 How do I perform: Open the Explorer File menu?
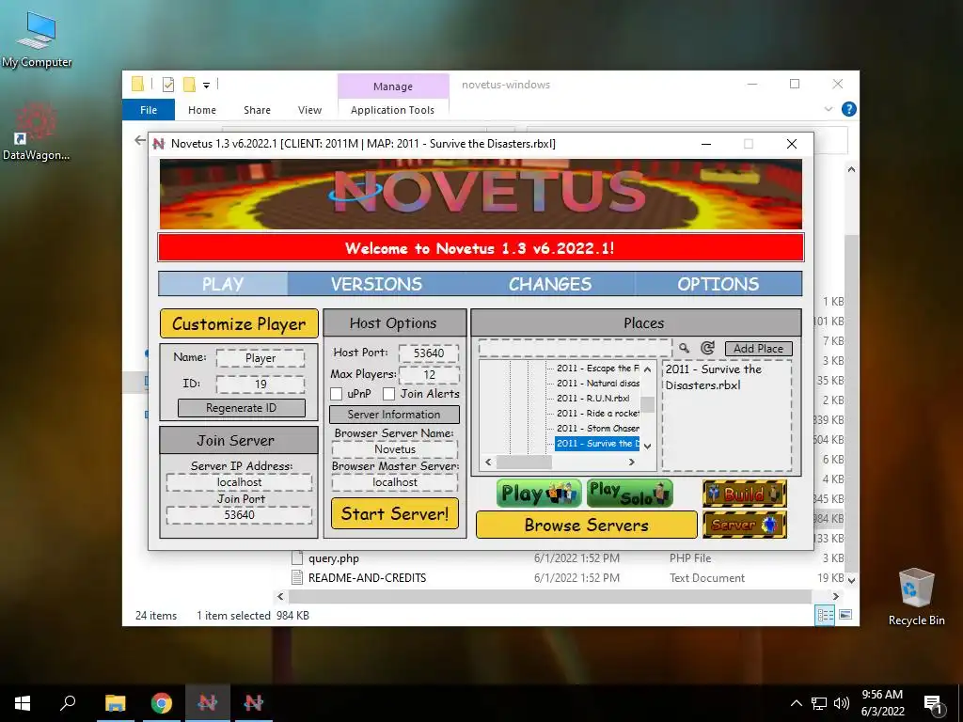click(149, 110)
